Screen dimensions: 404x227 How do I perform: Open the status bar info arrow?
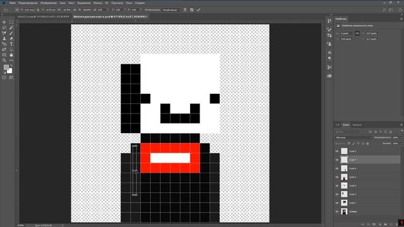point(62,225)
